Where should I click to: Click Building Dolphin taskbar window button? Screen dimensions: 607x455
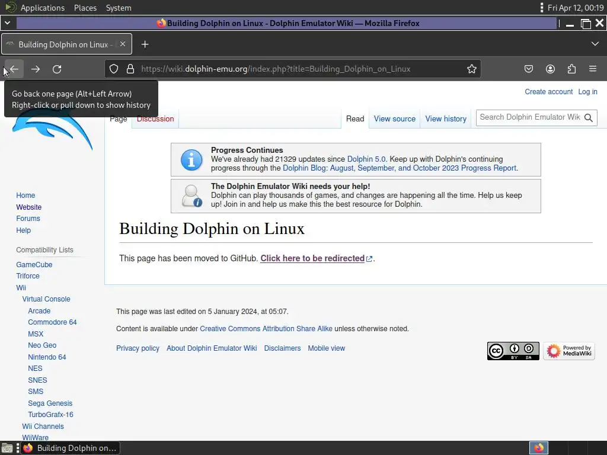point(71,448)
